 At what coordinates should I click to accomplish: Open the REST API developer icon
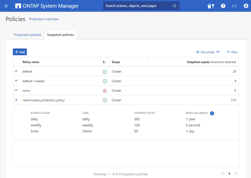[234, 6]
